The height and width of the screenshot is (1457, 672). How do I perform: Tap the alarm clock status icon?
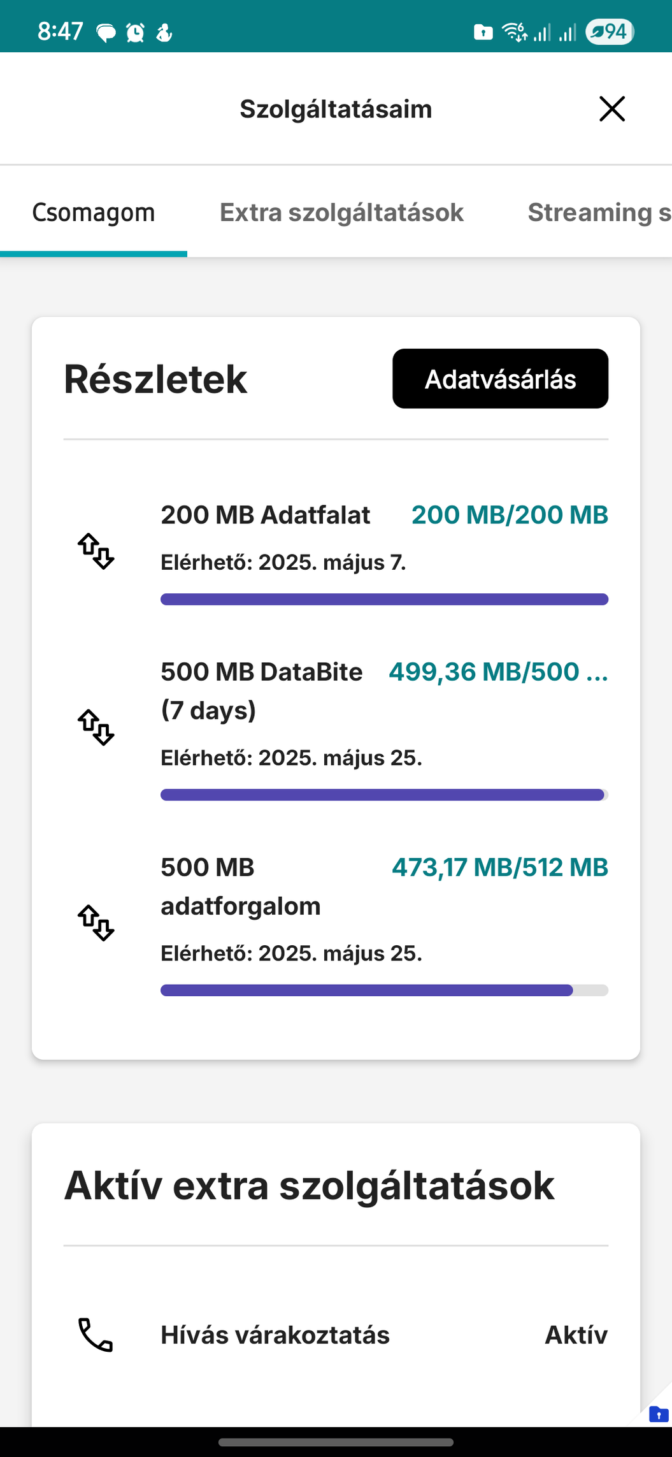135,32
